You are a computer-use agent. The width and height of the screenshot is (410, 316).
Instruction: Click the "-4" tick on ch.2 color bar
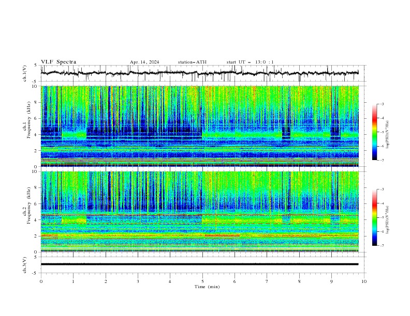382,203
